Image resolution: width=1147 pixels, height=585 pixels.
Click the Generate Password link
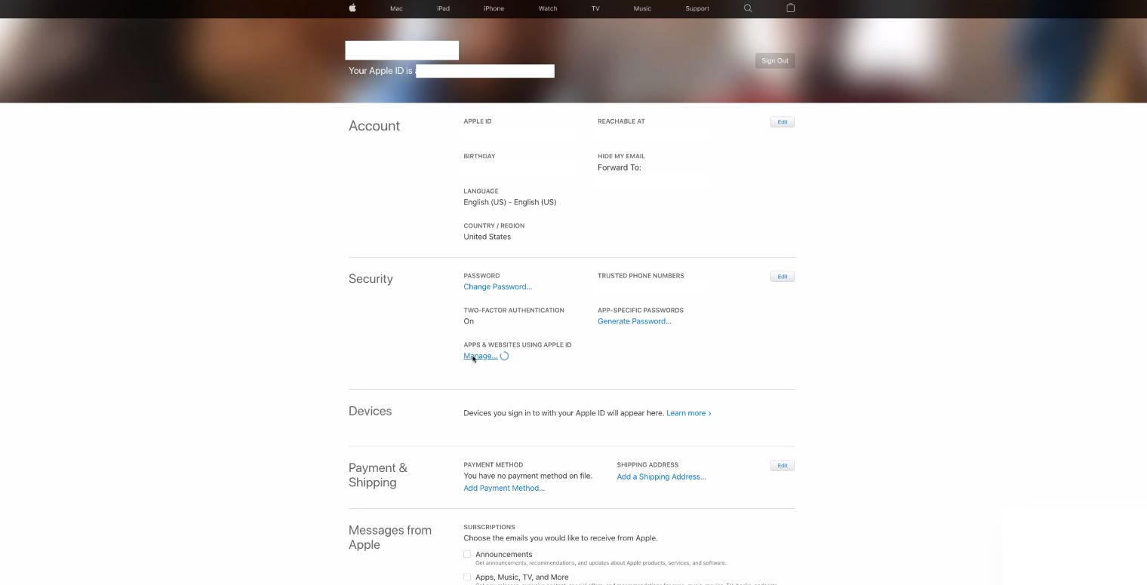(x=635, y=321)
